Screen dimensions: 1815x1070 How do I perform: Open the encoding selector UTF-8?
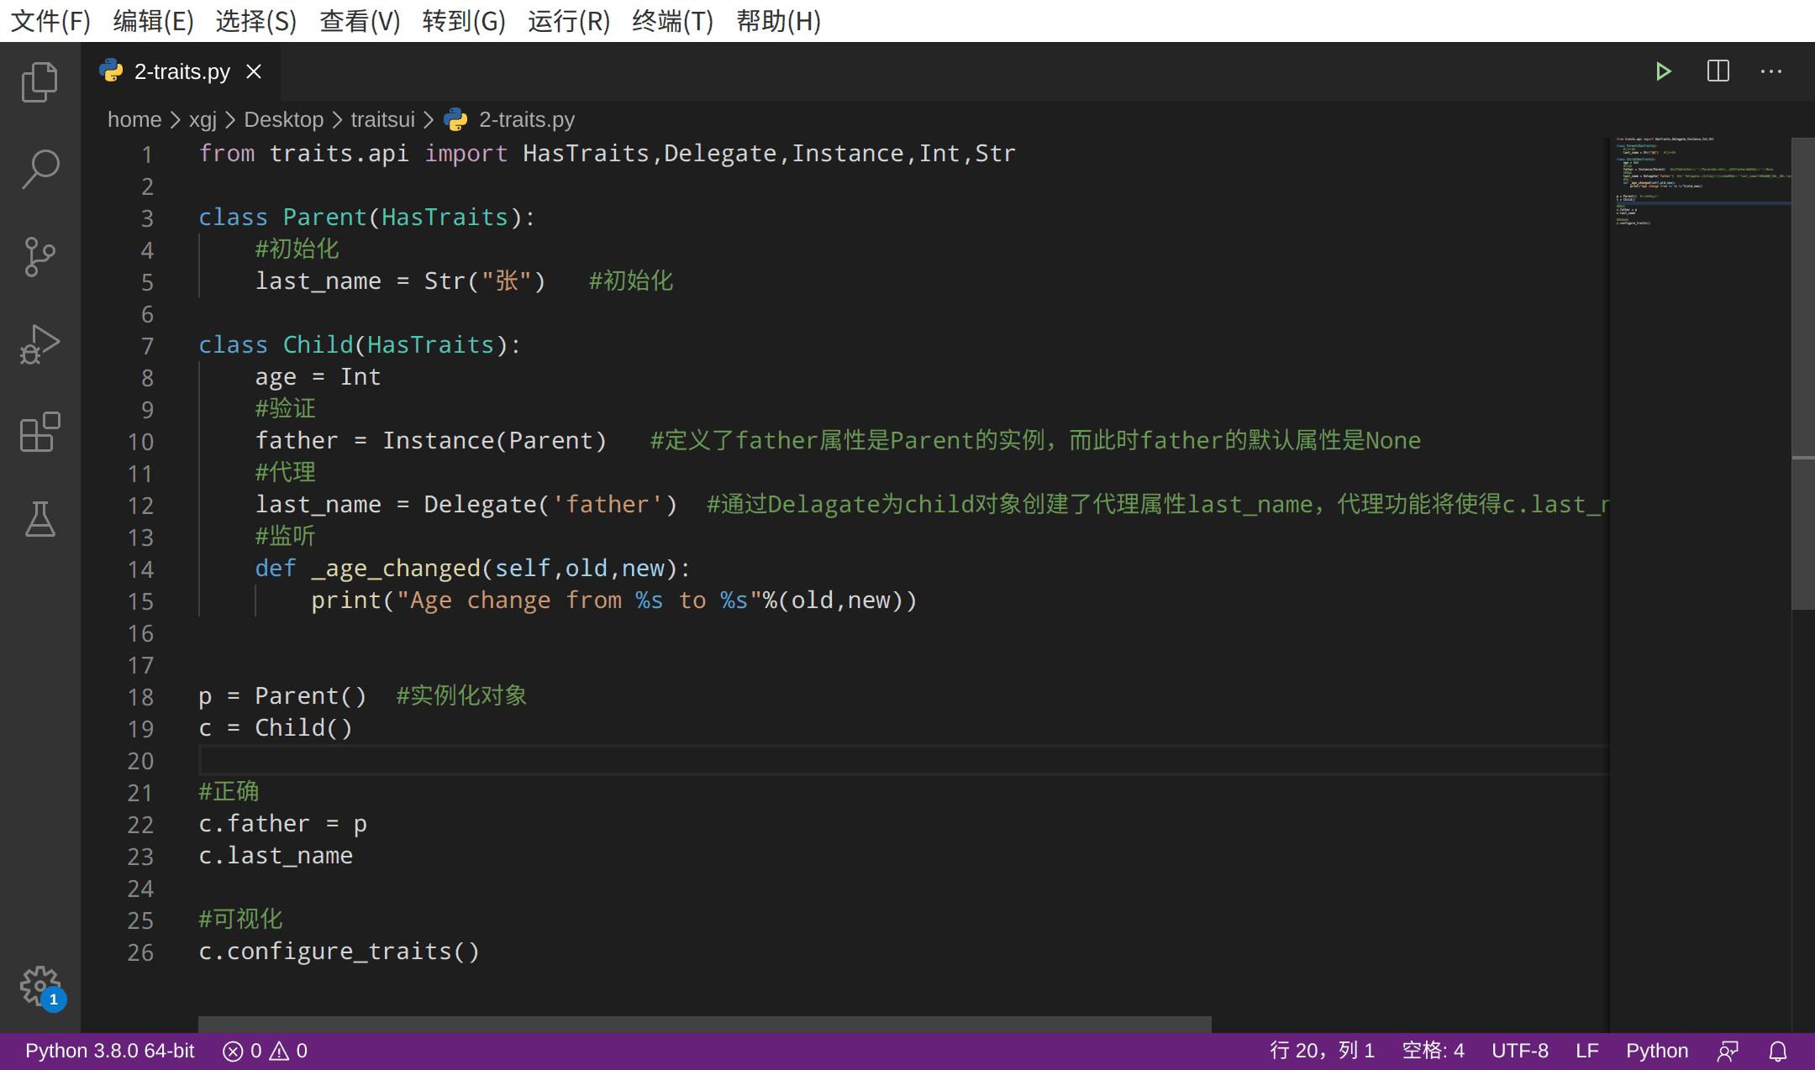point(1520,1051)
